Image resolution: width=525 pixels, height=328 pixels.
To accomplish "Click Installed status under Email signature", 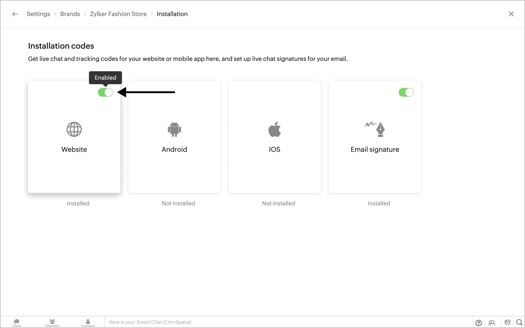I will pyautogui.click(x=379, y=203).
